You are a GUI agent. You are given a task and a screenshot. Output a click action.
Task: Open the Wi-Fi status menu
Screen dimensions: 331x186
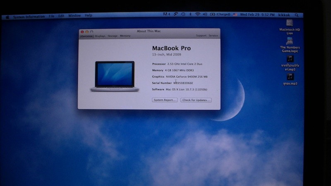[x=198, y=14]
